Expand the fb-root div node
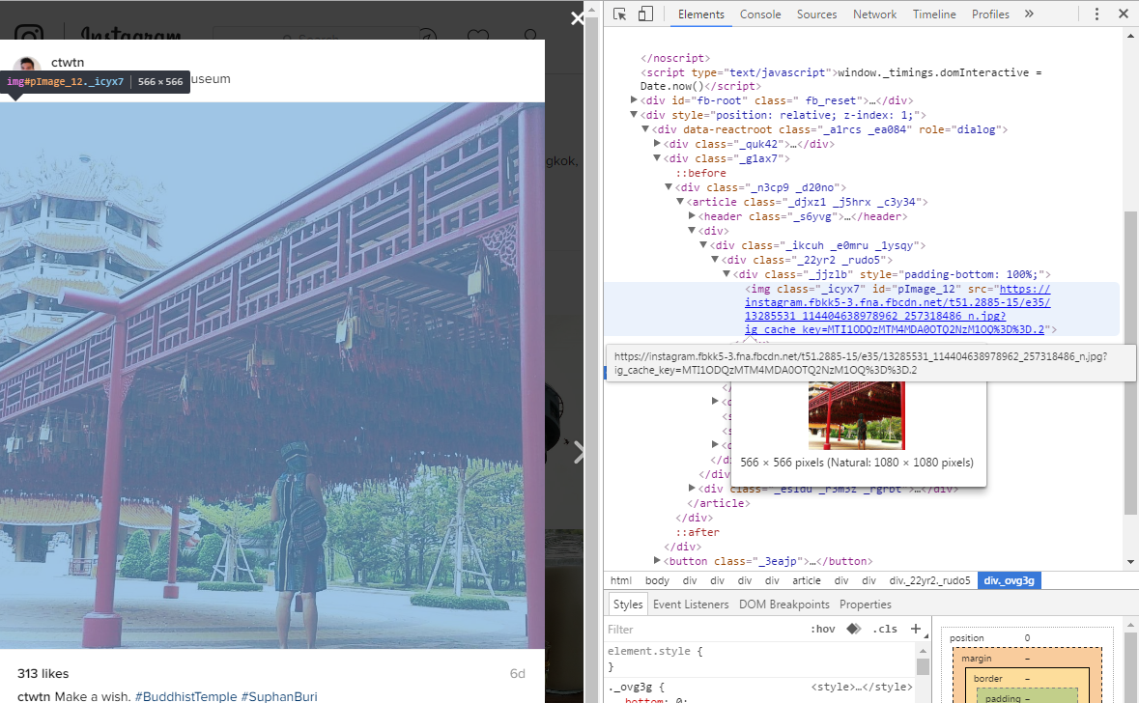Screen dimensions: 1139x703 click(634, 100)
